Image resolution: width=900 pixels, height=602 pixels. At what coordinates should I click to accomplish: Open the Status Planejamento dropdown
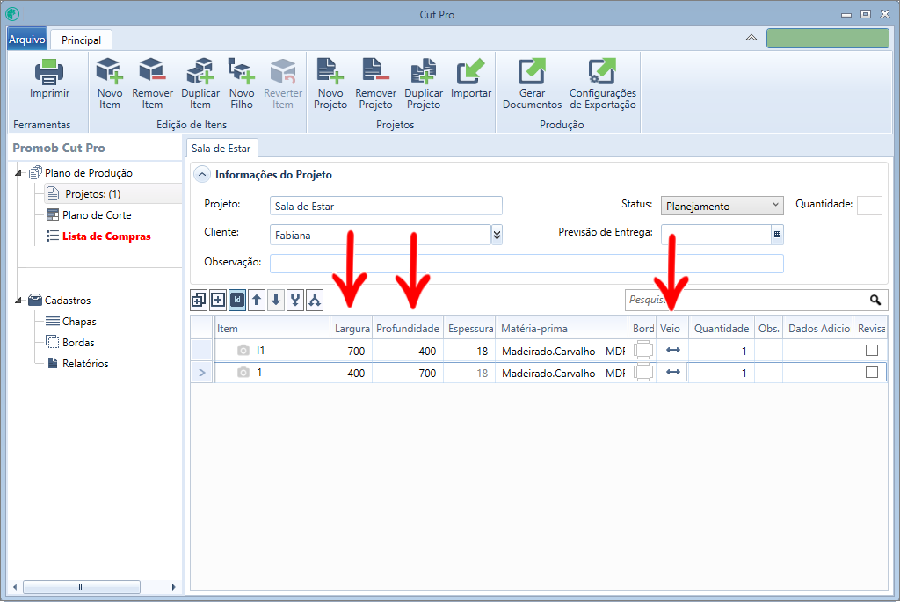click(722, 206)
